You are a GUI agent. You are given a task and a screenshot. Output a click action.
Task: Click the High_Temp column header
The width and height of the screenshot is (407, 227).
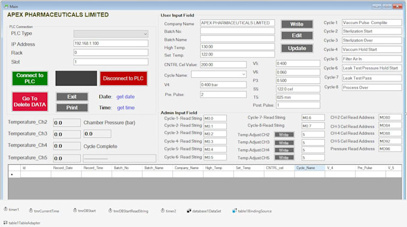pyautogui.click(x=218, y=168)
